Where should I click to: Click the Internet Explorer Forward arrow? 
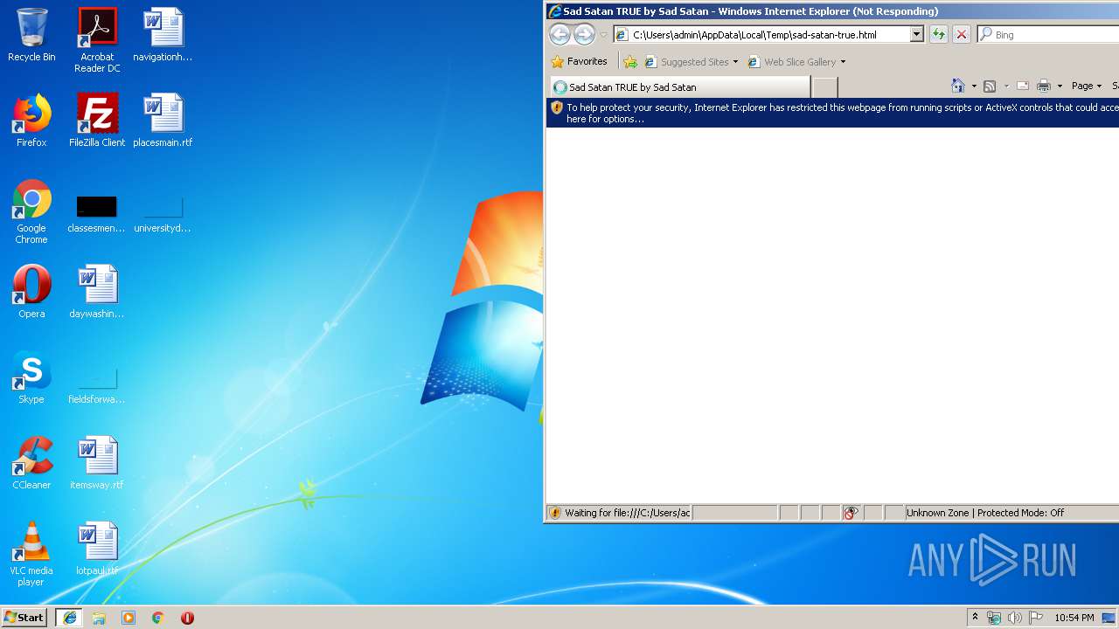[584, 34]
